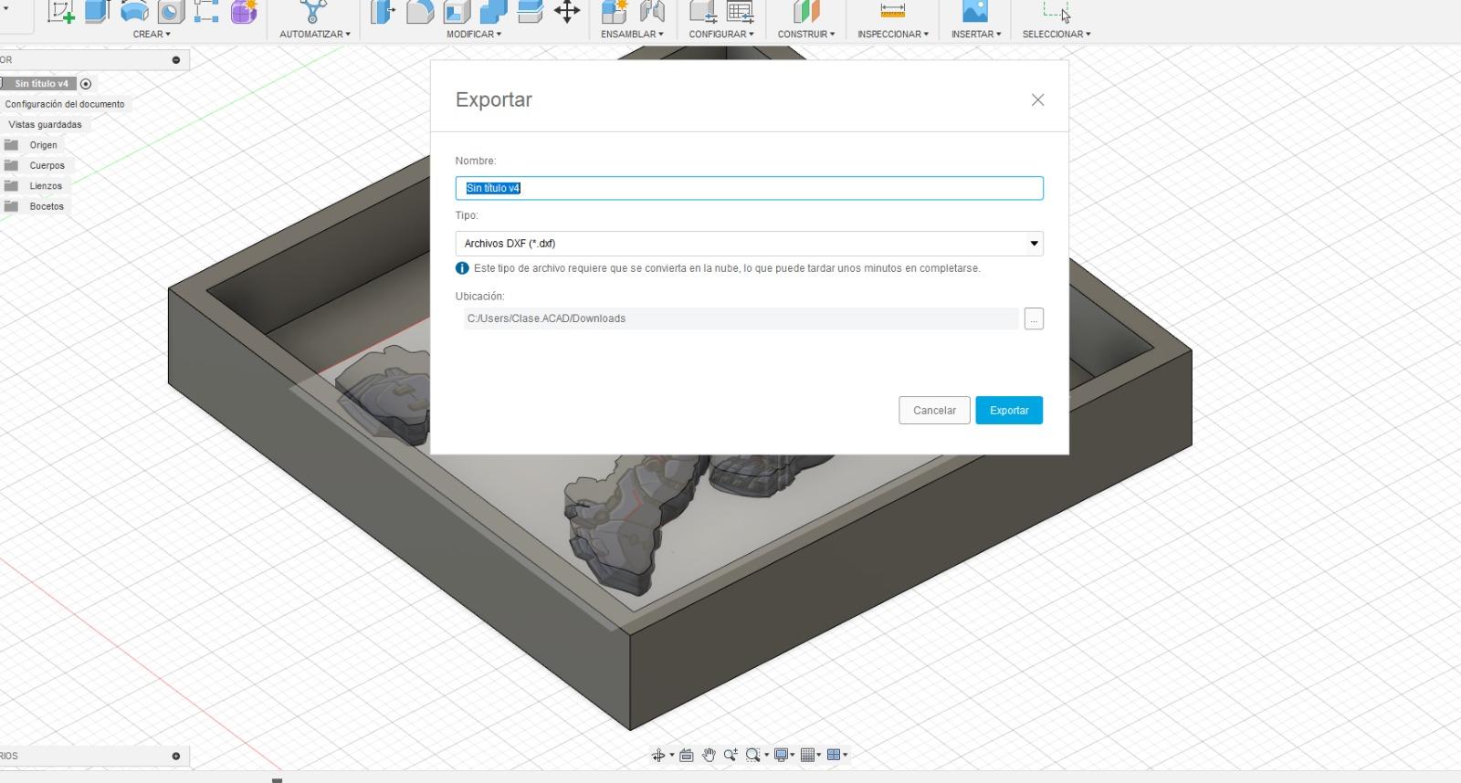This screenshot has height=783, width=1461.
Task: Click the Viewports layout icon
Action: (x=834, y=755)
